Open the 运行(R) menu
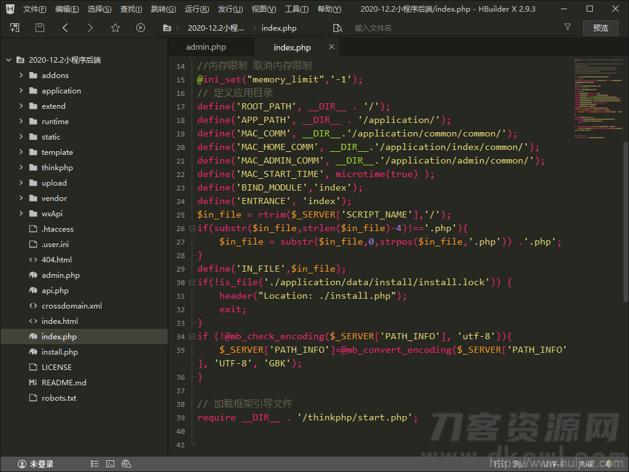 tap(197, 9)
